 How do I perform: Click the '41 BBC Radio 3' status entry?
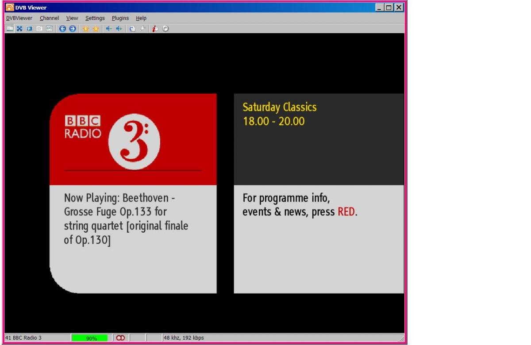click(24, 338)
